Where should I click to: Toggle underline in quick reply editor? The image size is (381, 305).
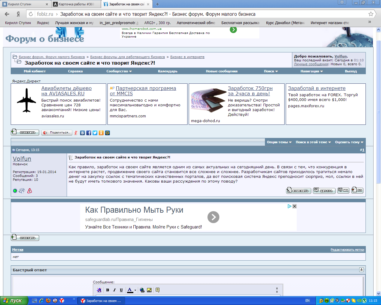[121, 290]
